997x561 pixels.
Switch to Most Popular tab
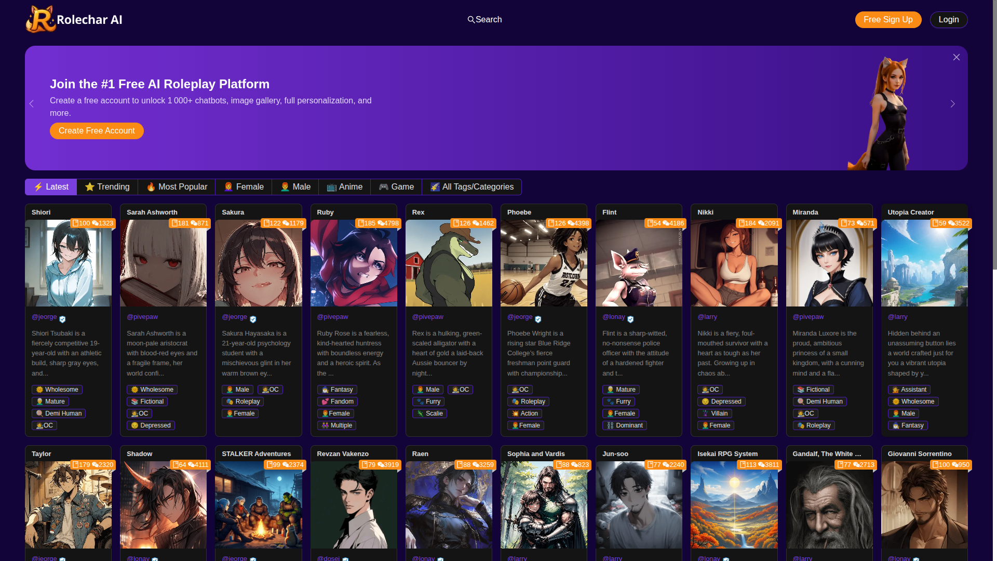[177, 187]
